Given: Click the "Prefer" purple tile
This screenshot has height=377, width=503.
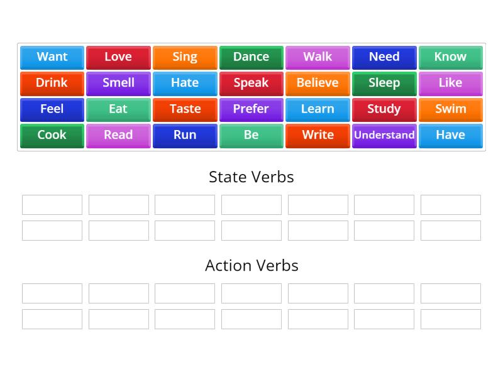Looking at the screenshot, I should (x=251, y=109).
